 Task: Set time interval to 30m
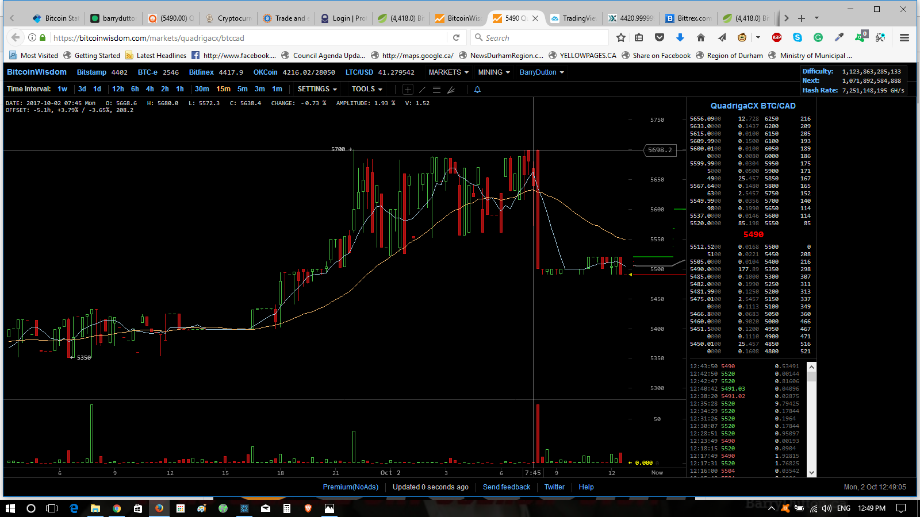pos(202,89)
